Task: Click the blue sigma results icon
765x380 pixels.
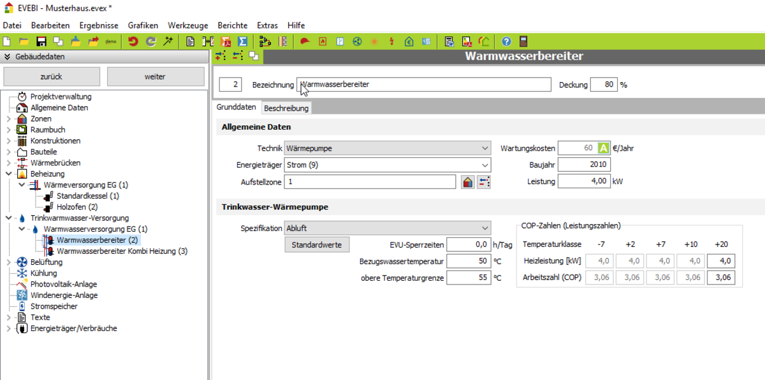Action: pyautogui.click(x=243, y=41)
